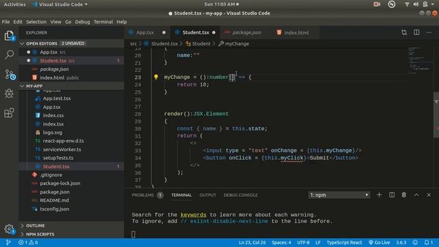Open screen recording indicator in top bar
Viewport: 439px width, 247px height.
point(377,4)
